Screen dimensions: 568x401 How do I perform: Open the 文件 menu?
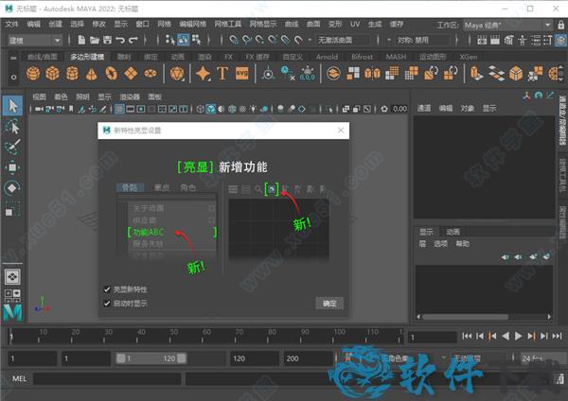[x=11, y=24]
